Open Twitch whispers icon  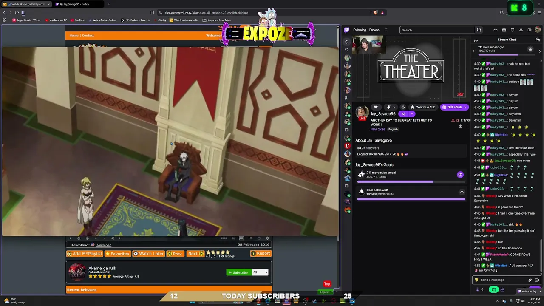tap(513, 30)
